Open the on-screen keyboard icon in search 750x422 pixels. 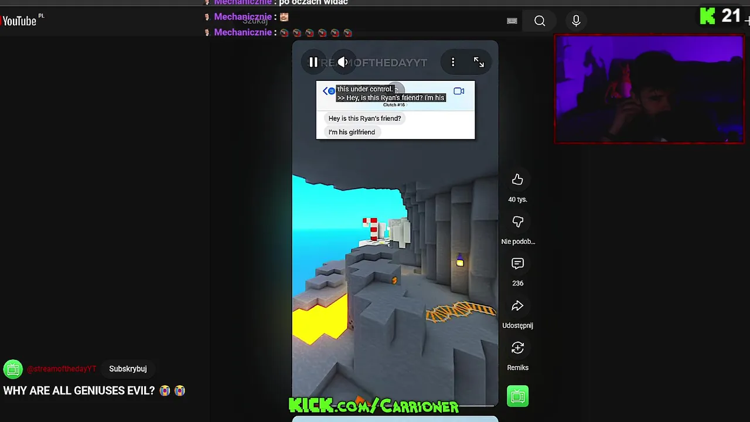click(512, 21)
